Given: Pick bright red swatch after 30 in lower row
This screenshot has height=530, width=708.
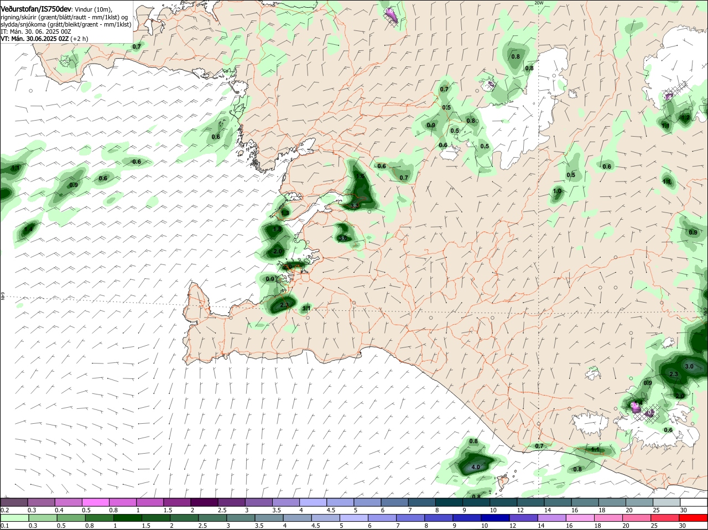Looking at the screenshot, I should (694, 518).
